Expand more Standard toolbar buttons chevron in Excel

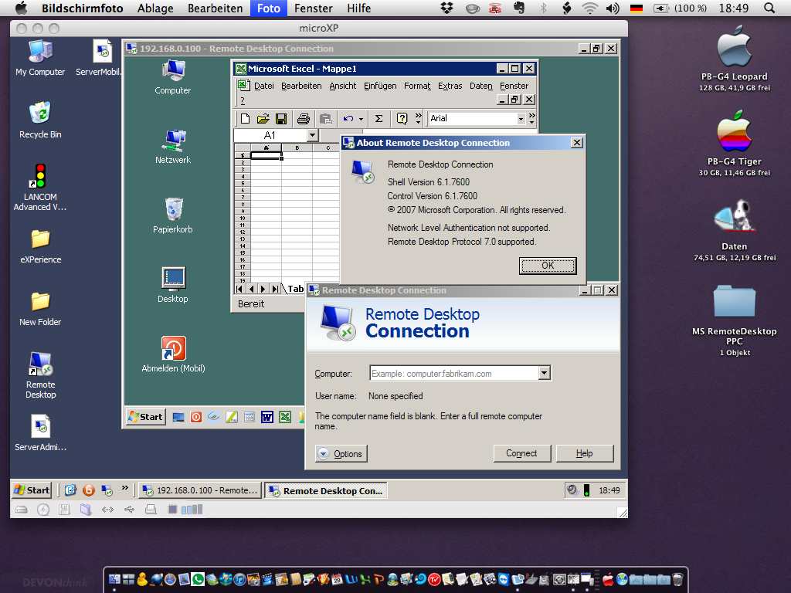pos(418,118)
